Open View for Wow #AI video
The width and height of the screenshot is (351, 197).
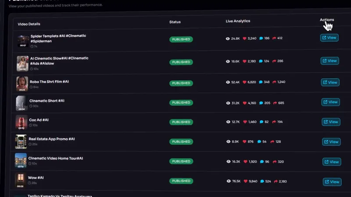pyautogui.click(x=332, y=182)
